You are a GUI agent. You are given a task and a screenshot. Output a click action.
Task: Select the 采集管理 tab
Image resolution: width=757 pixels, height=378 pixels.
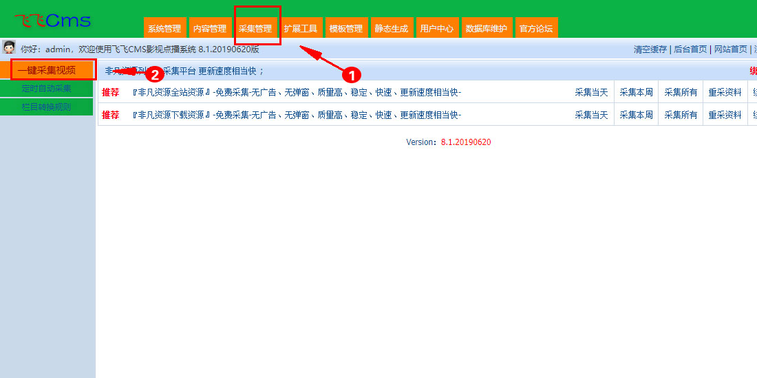point(255,28)
